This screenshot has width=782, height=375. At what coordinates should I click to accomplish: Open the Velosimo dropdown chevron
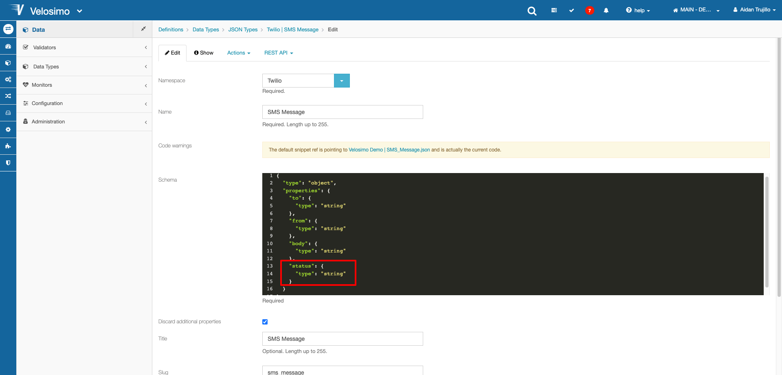(79, 11)
